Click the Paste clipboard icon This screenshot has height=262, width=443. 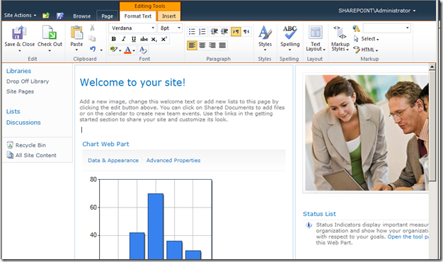click(76, 33)
